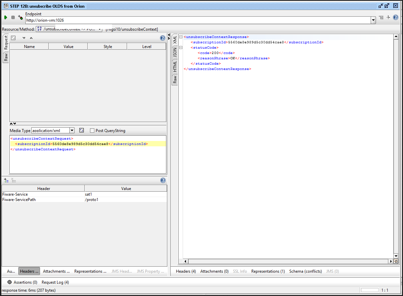Image resolution: width=403 pixels, height=296 pixels.
Task: Open help for the headers panel
Action: (x=163, y=180)
